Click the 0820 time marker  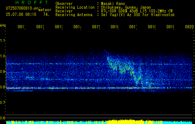189,27
